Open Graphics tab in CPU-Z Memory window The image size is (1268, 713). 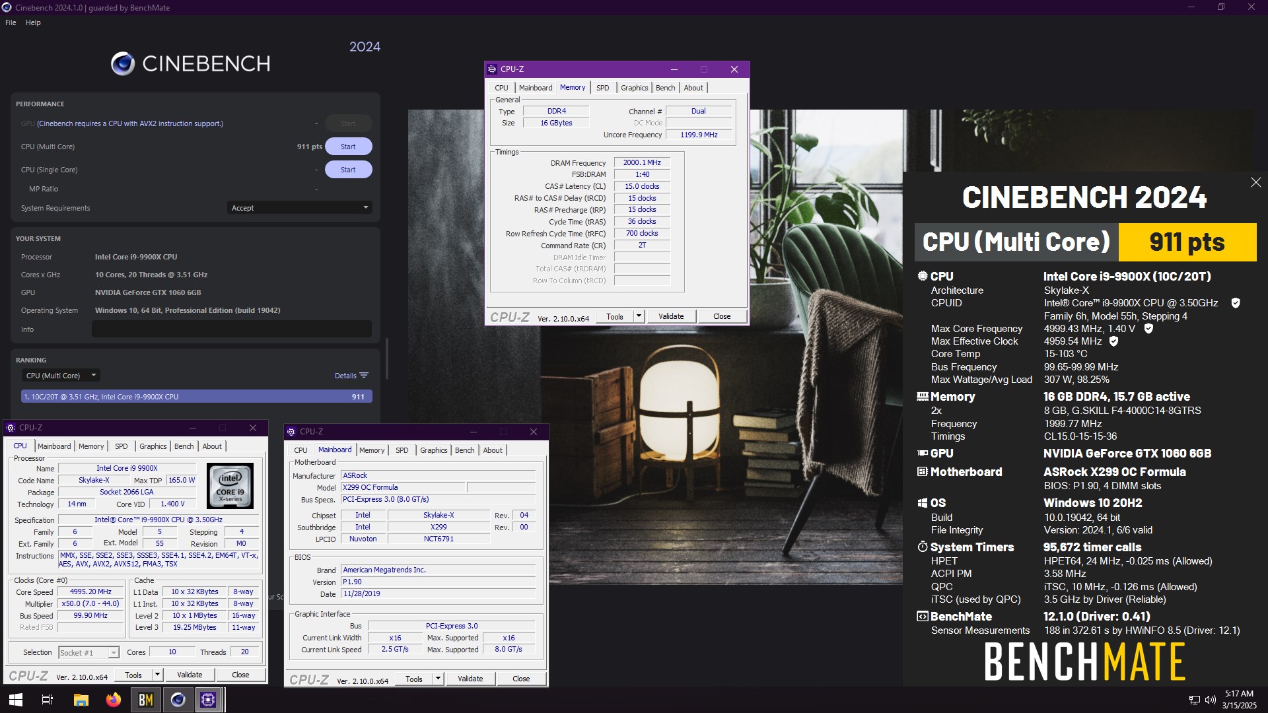tap(634, 88)
